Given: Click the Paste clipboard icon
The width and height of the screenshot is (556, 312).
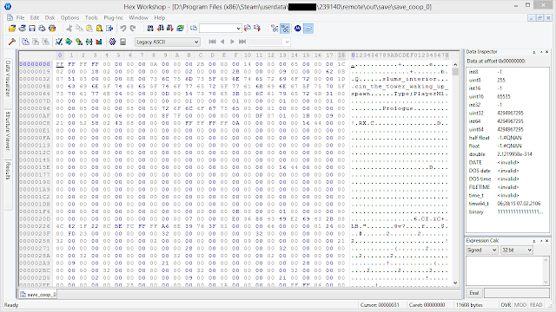Looking at the screenshot, I should [x=89, y=29].
